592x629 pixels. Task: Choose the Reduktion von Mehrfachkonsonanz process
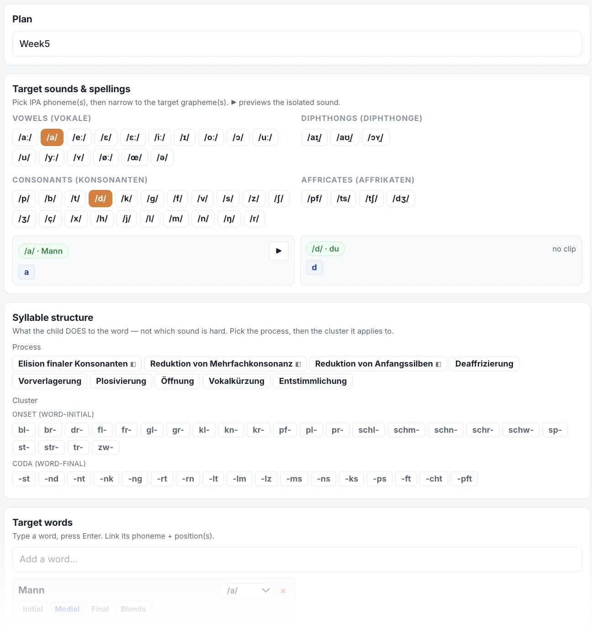[225, 364]
